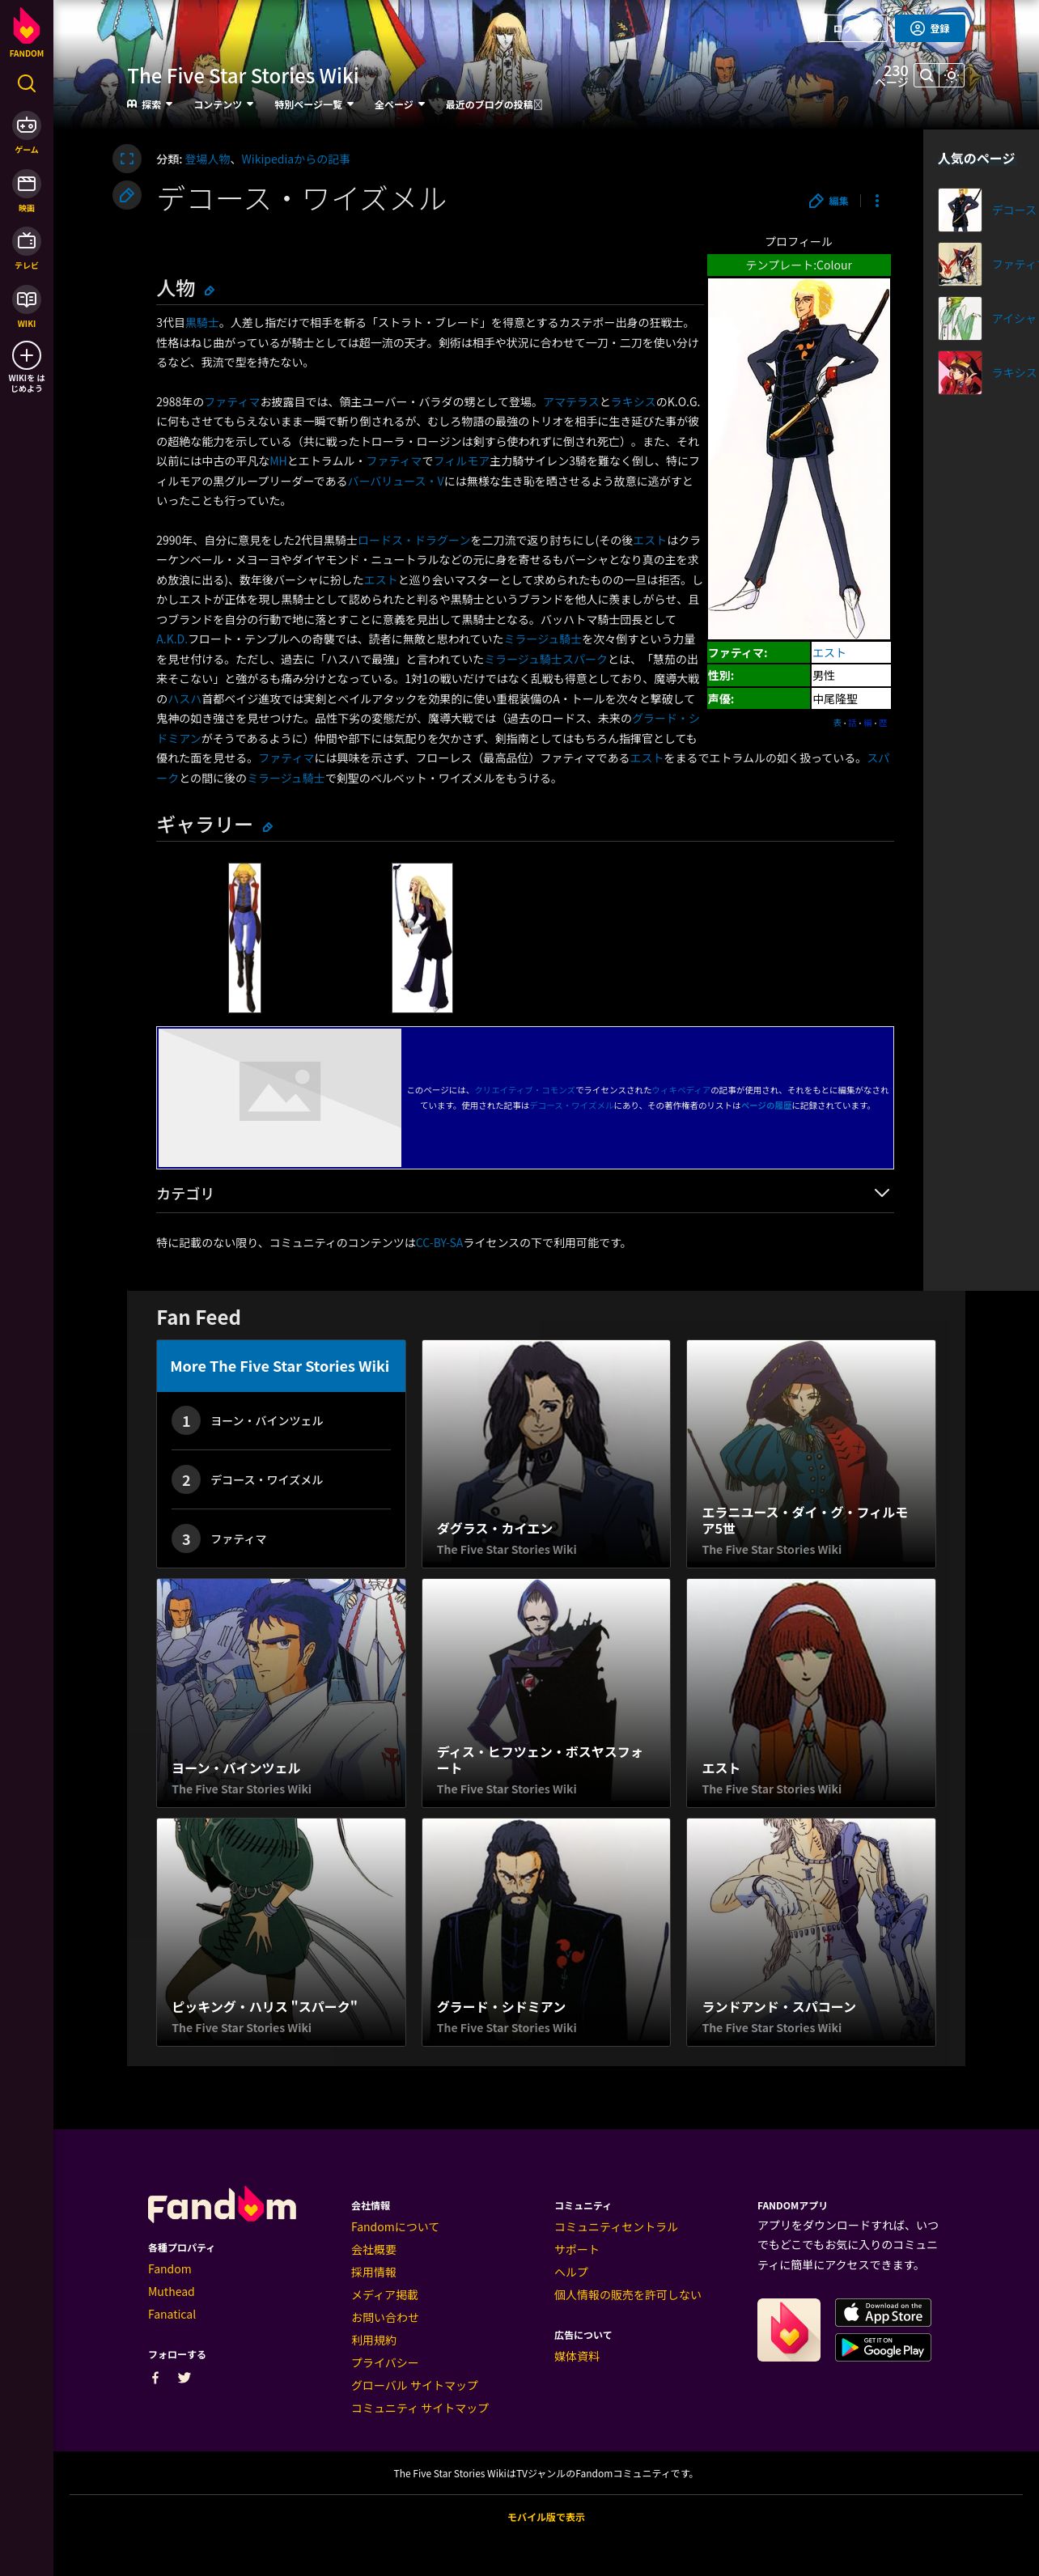Screen dimensions: 1039x2576
Task: Click the 登録 register button
Action: 930,28
